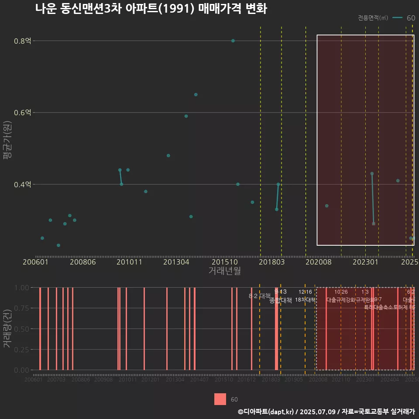Click the '10·26' annotation label
Image resolution: width=419 pixels, height=419 pixels.
(341, 292)
